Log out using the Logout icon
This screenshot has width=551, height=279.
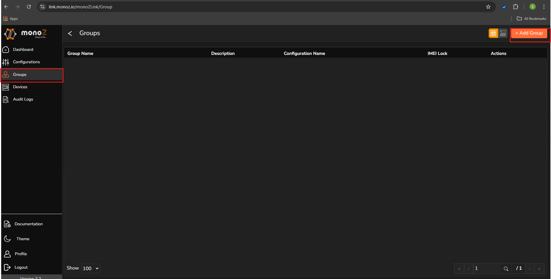click(x=7, y=267)
